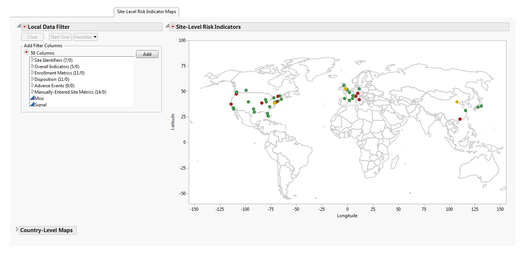Viewport: 530px width, 255px height.
Task: Open the 59 Columns red triangle menu
Action: pos(26,52)
